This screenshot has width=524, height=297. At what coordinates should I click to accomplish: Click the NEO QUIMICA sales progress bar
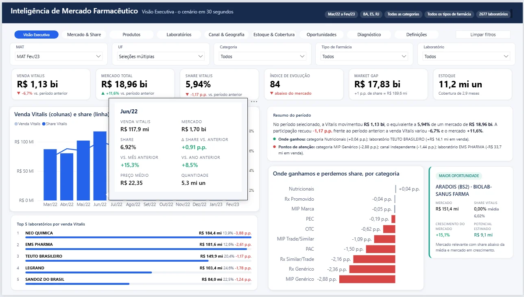[138, 237]
